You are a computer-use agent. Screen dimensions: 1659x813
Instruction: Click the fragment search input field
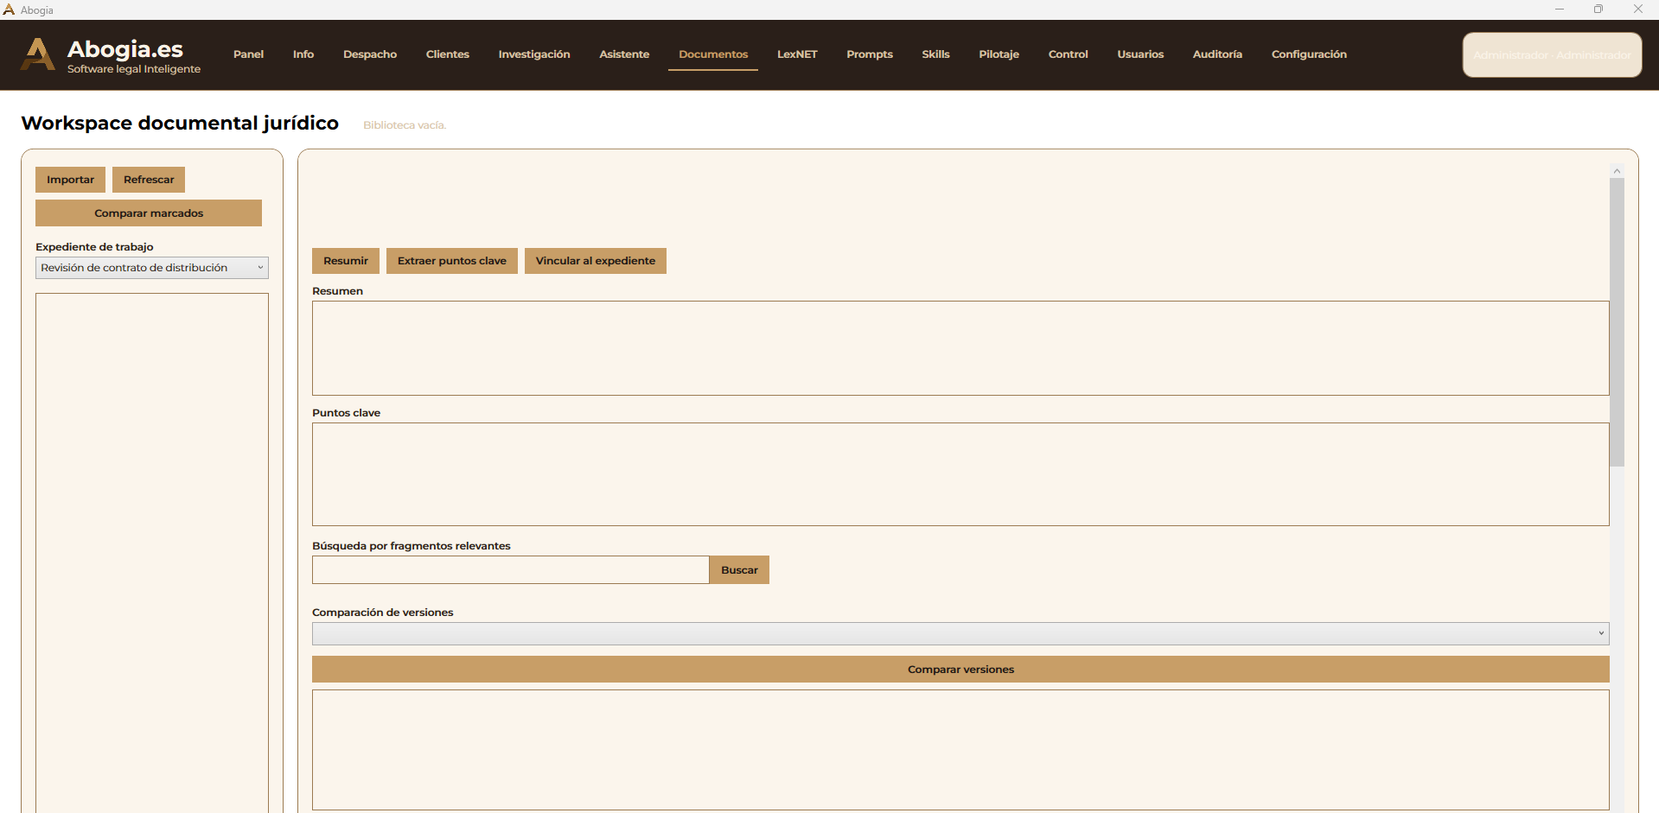[x=510, y=570]
